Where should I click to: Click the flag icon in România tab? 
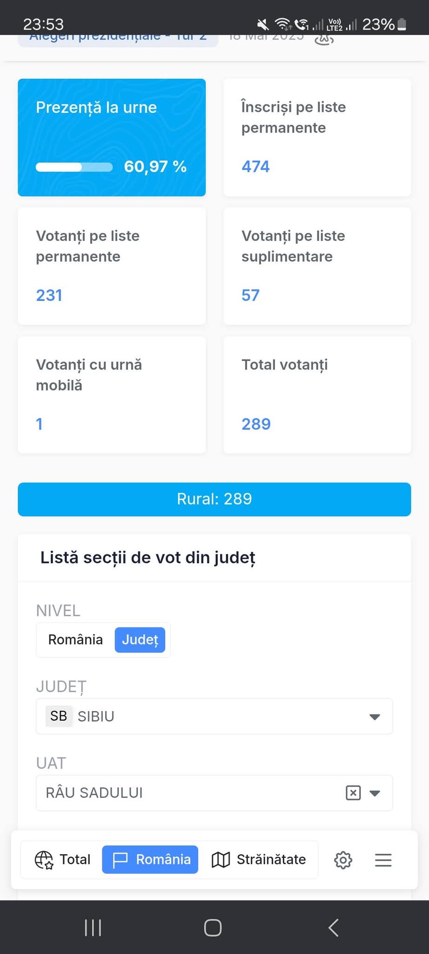(120, 860)
